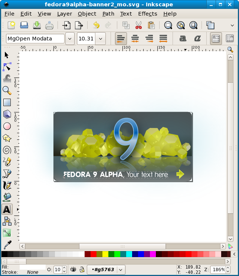Click the Paste clipboard icon

151,25
